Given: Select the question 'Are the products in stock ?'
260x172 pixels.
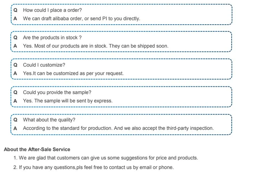Looking at the screenshot, I should 52,38.
